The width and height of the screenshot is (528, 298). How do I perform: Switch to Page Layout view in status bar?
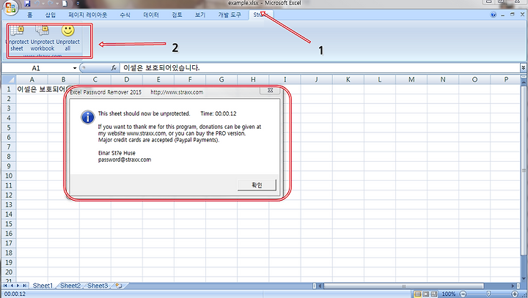[426, 294]
